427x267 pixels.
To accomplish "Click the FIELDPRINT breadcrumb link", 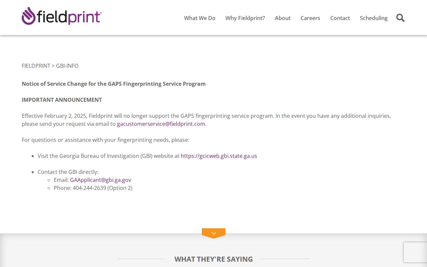I will click(x=36, y=66).
